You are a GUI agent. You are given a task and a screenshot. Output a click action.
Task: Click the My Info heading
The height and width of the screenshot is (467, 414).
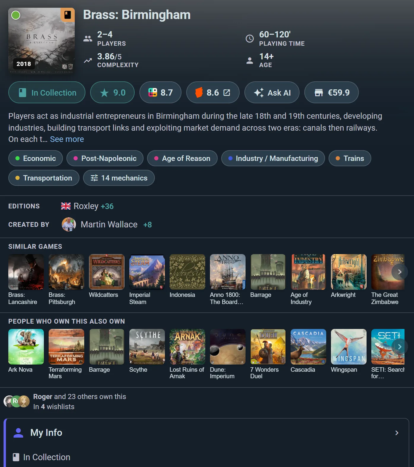[x=46, y=433]
